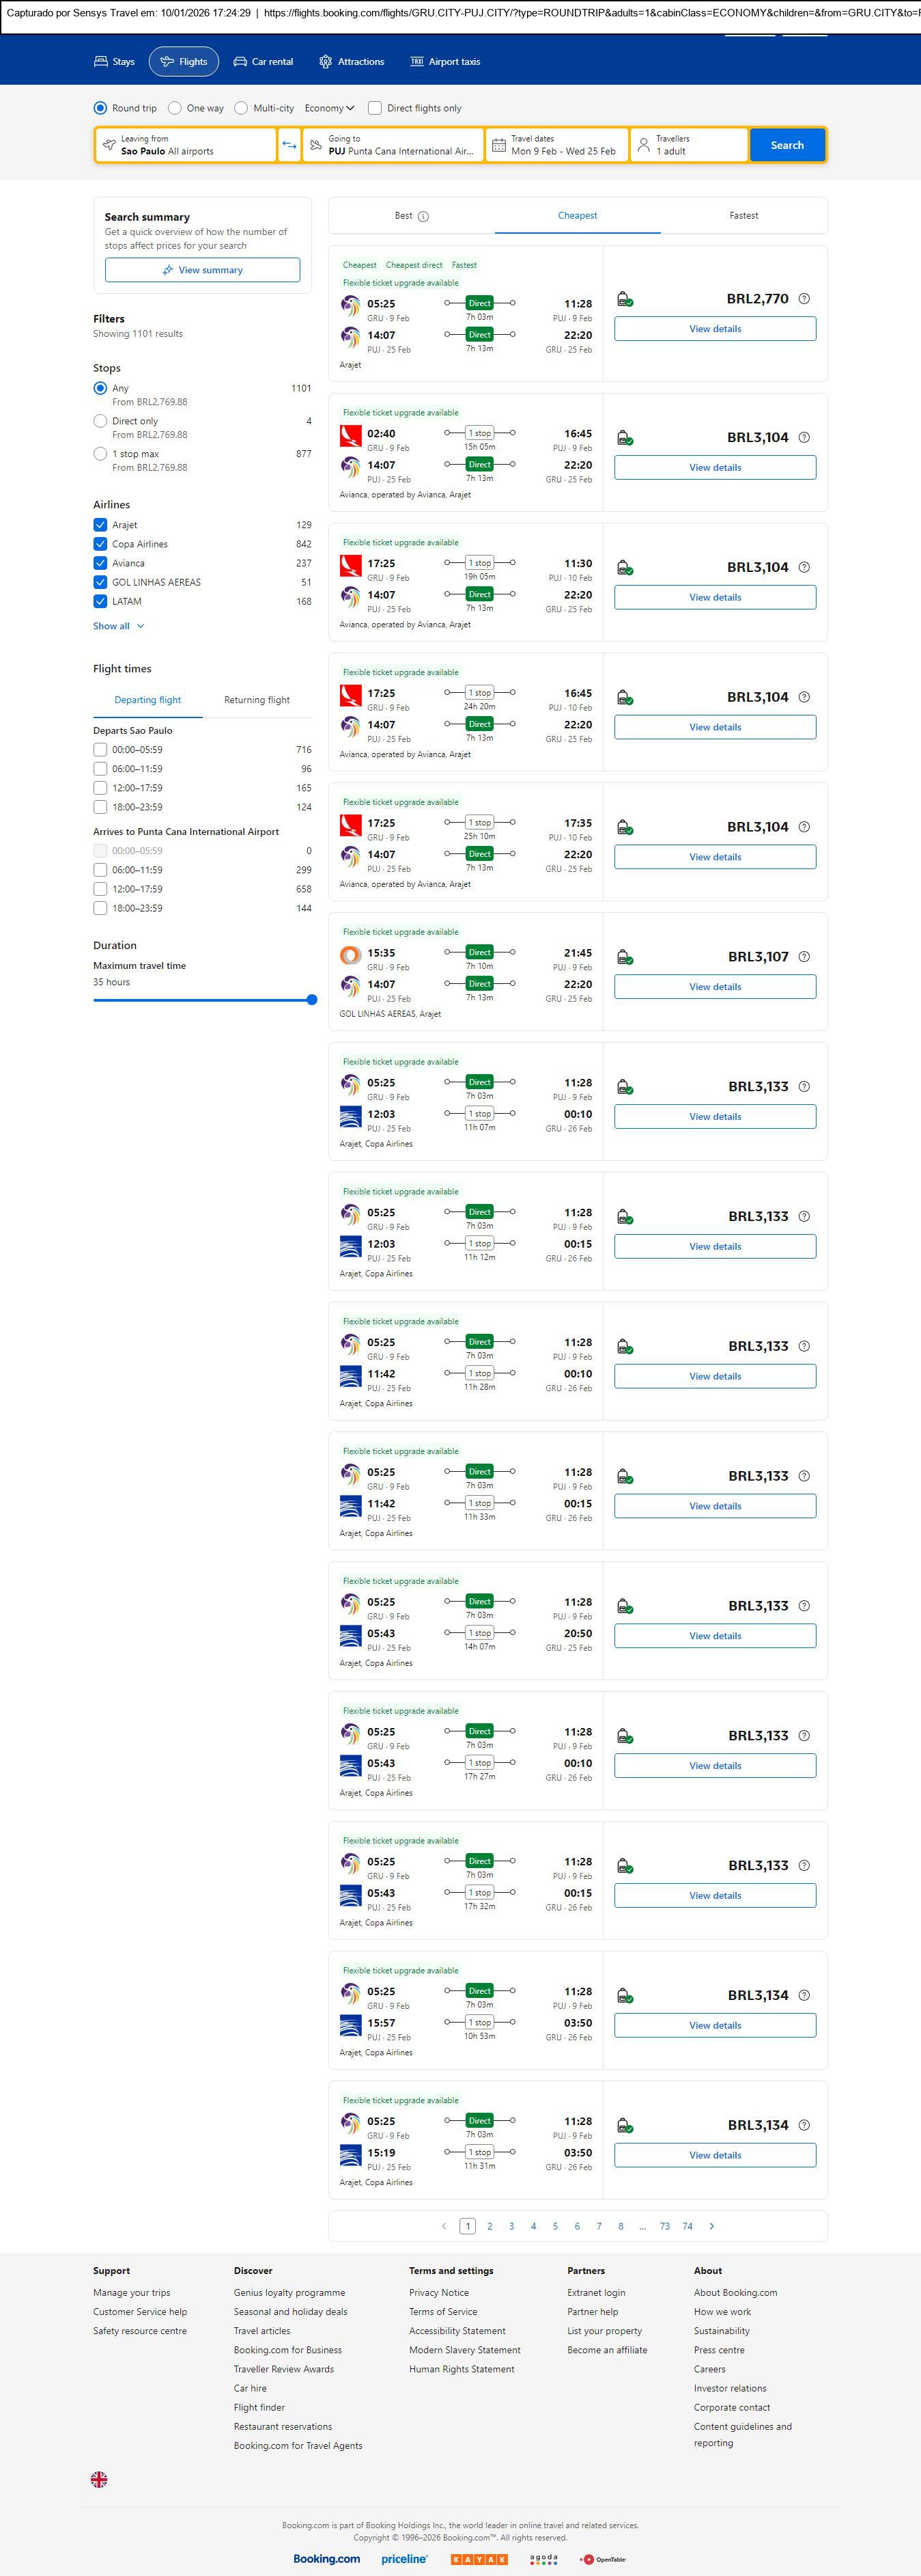Image resolution: width=921 pixels, height=2576 pixels.
Task: Click the UK flag language icon
Action: point(99,2479)
